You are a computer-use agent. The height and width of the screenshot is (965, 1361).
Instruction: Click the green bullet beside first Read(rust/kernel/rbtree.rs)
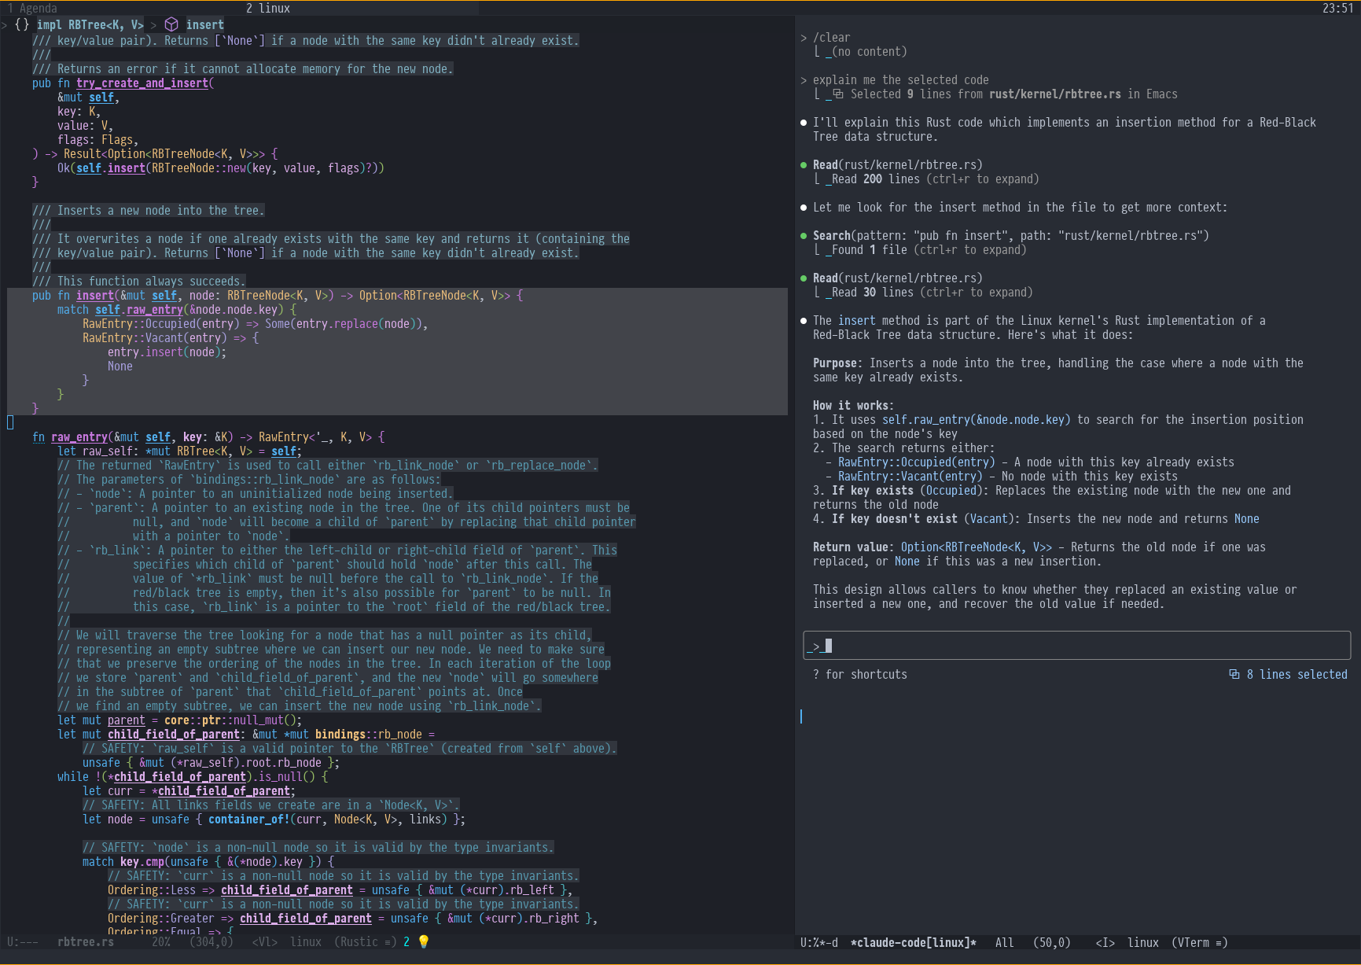click(x=804, y=165)
